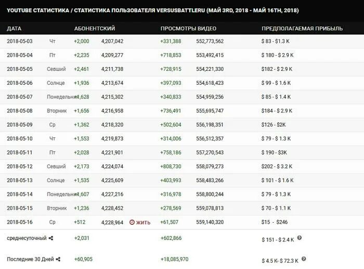This screenshot has height=269, width=364.
Task: Click video views gain +728,915
Action: (x=171, y=69)
